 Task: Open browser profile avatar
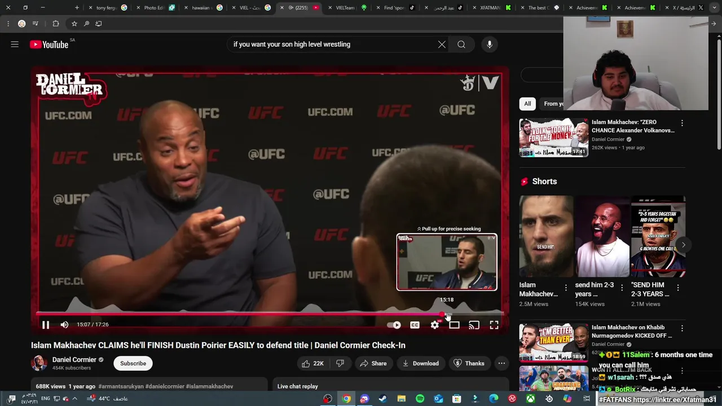21,24
